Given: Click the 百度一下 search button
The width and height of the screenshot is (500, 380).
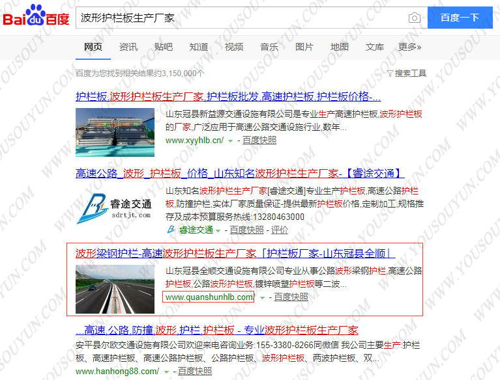Looking at the screenshot, I should pyautogui.click(x=460, y=18).
